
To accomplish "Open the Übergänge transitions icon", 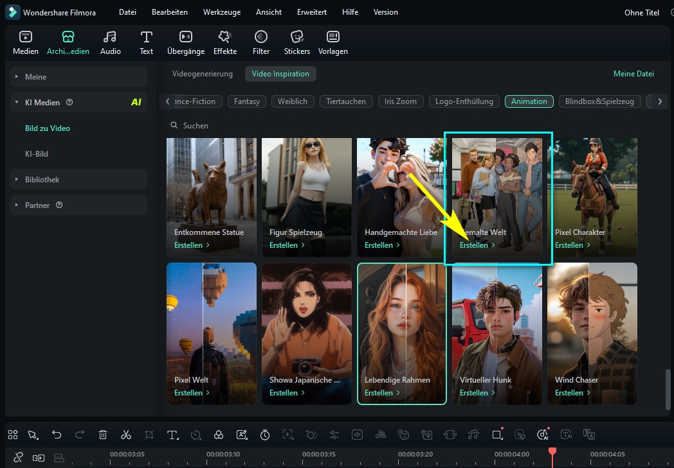I will [x=186, y=37].
